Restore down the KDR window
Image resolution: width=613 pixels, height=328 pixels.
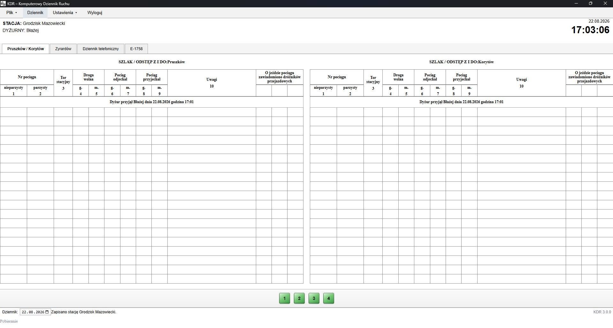(x=591, y=4)
